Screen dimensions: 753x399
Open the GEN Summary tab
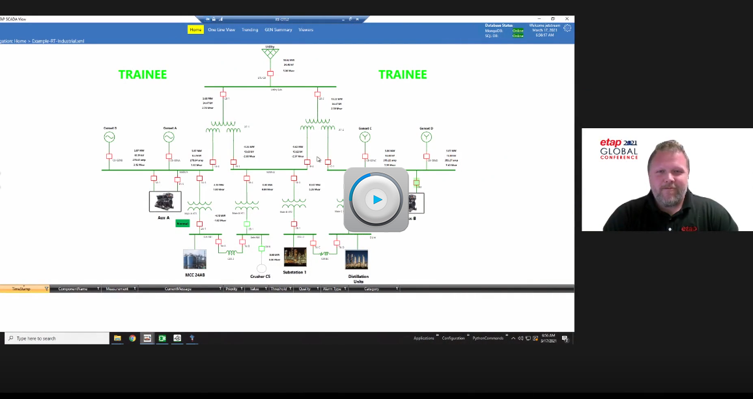pyautogui.click(x=278, y=30)
